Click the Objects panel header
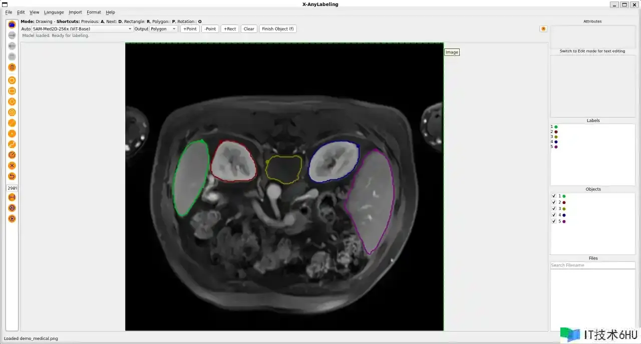This screenshot has width=641, height=344. click(x=593, y=189)
